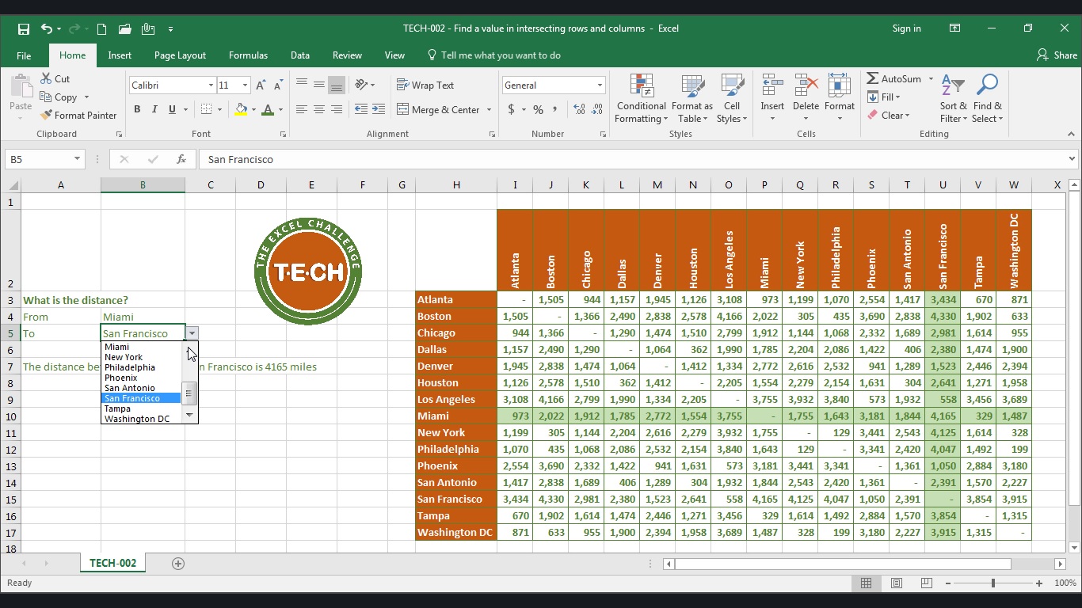Screen dimensions: 1082x608
Task: Open the General number format dropdown
Action: pos(600,85)
